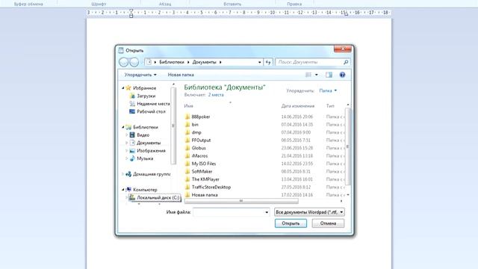The height and width of the screenshot is (269, 478).
Task: Click the first line indent marker on WordPad ruler
Action: click(131, 10)
